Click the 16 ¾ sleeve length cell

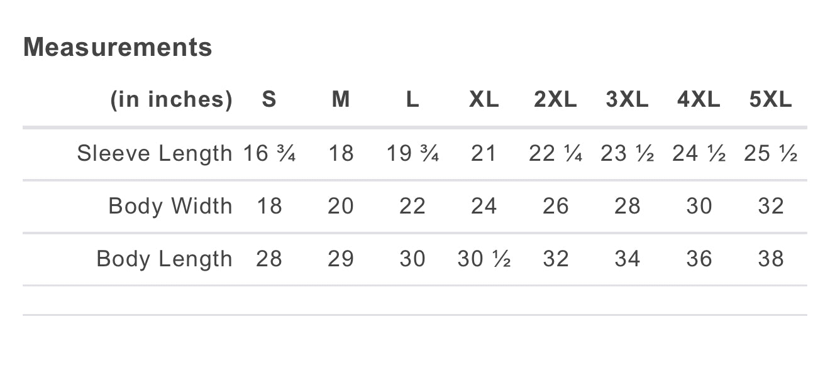click(269, 153)
